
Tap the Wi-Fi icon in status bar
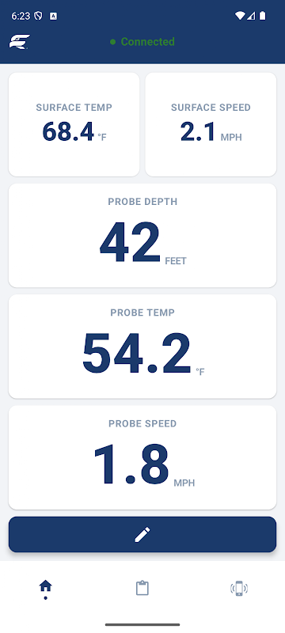(240, 16)
